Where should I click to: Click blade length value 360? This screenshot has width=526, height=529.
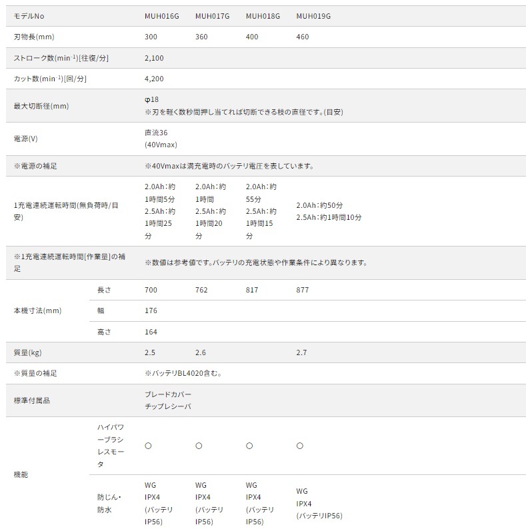(201, 37)
